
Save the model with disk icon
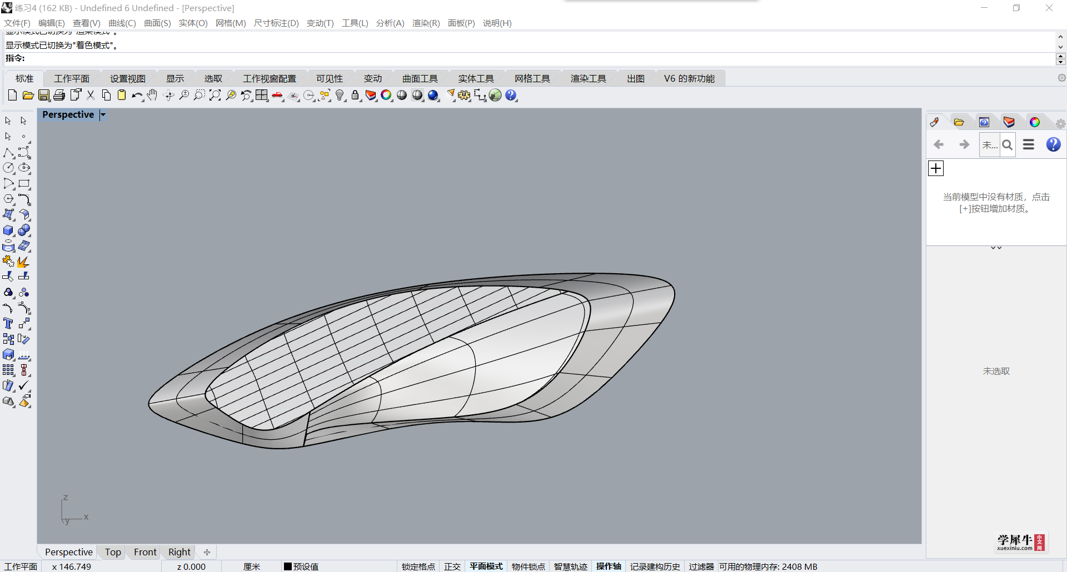(43, 96)
